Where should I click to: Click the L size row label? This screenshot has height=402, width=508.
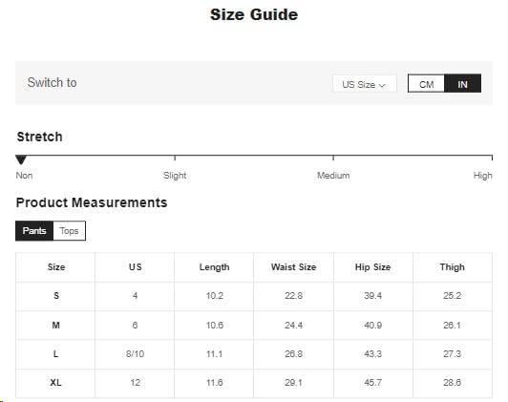(x=55, y=353)
